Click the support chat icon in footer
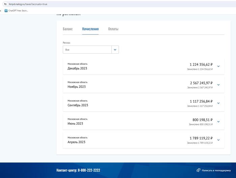 pyautogui.click(x=198, y=170)
